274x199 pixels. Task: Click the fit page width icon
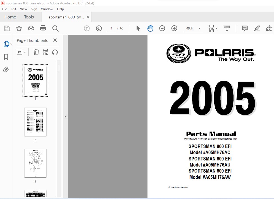coord(211,28)
